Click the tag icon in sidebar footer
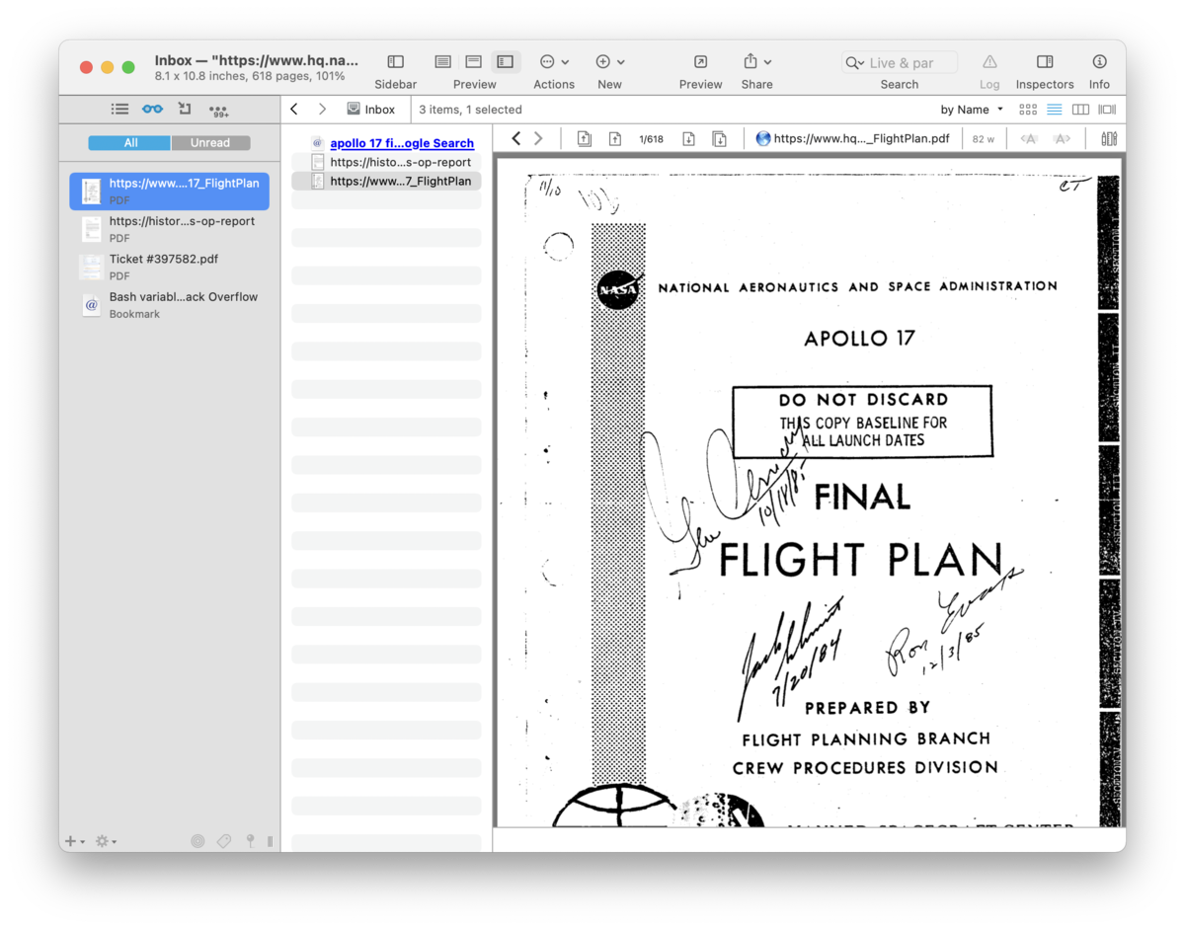The image size is (1185, 930). 224,841
